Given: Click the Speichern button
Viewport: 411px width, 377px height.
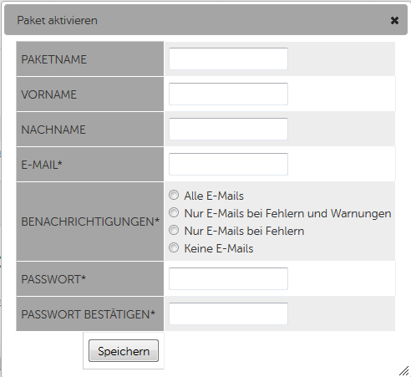Looking at the screenshot, I should [x=124, y=351].
